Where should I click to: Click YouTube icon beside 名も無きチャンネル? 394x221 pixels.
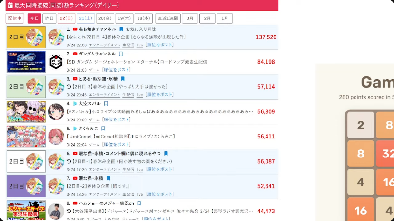click(x=75, y=29)
